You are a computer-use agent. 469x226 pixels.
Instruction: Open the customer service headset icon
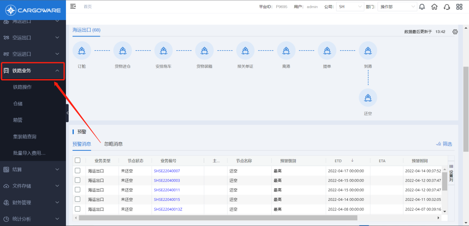point(447,7)
